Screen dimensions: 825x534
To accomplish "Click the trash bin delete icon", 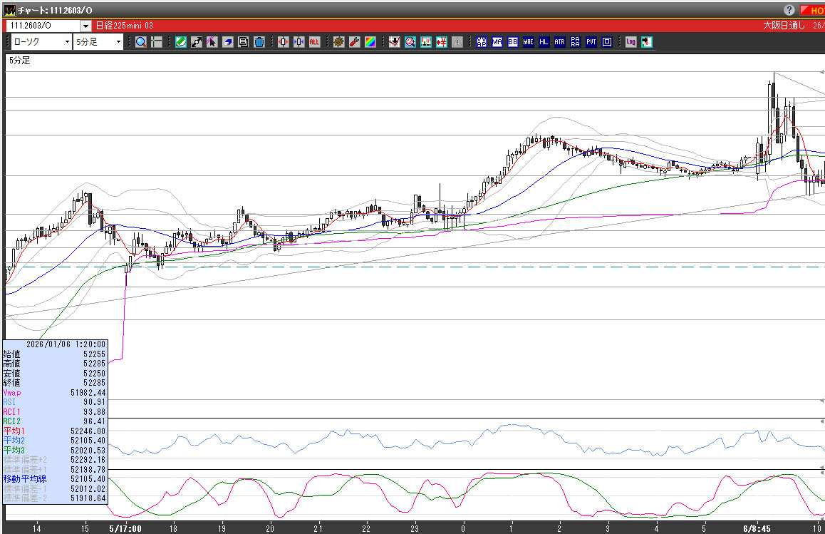I will pyautogui.click(x=259, y=42).
